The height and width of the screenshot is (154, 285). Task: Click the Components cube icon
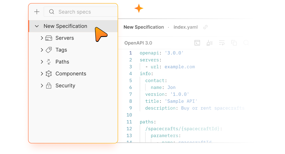coord(49,74)
